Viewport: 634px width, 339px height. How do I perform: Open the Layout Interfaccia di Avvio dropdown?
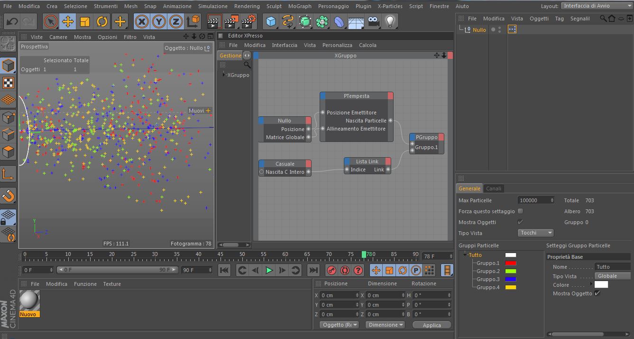(596, 6)
